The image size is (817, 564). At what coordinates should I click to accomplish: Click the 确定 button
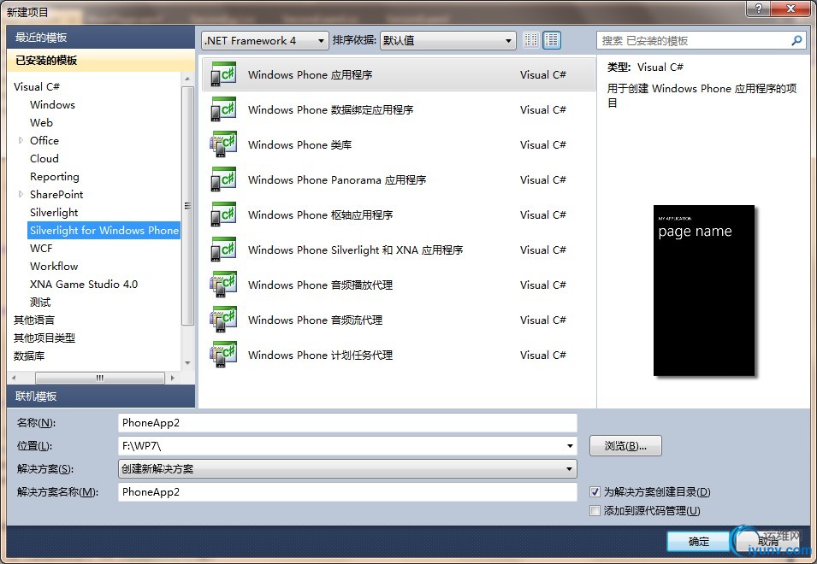coord(698,542)
